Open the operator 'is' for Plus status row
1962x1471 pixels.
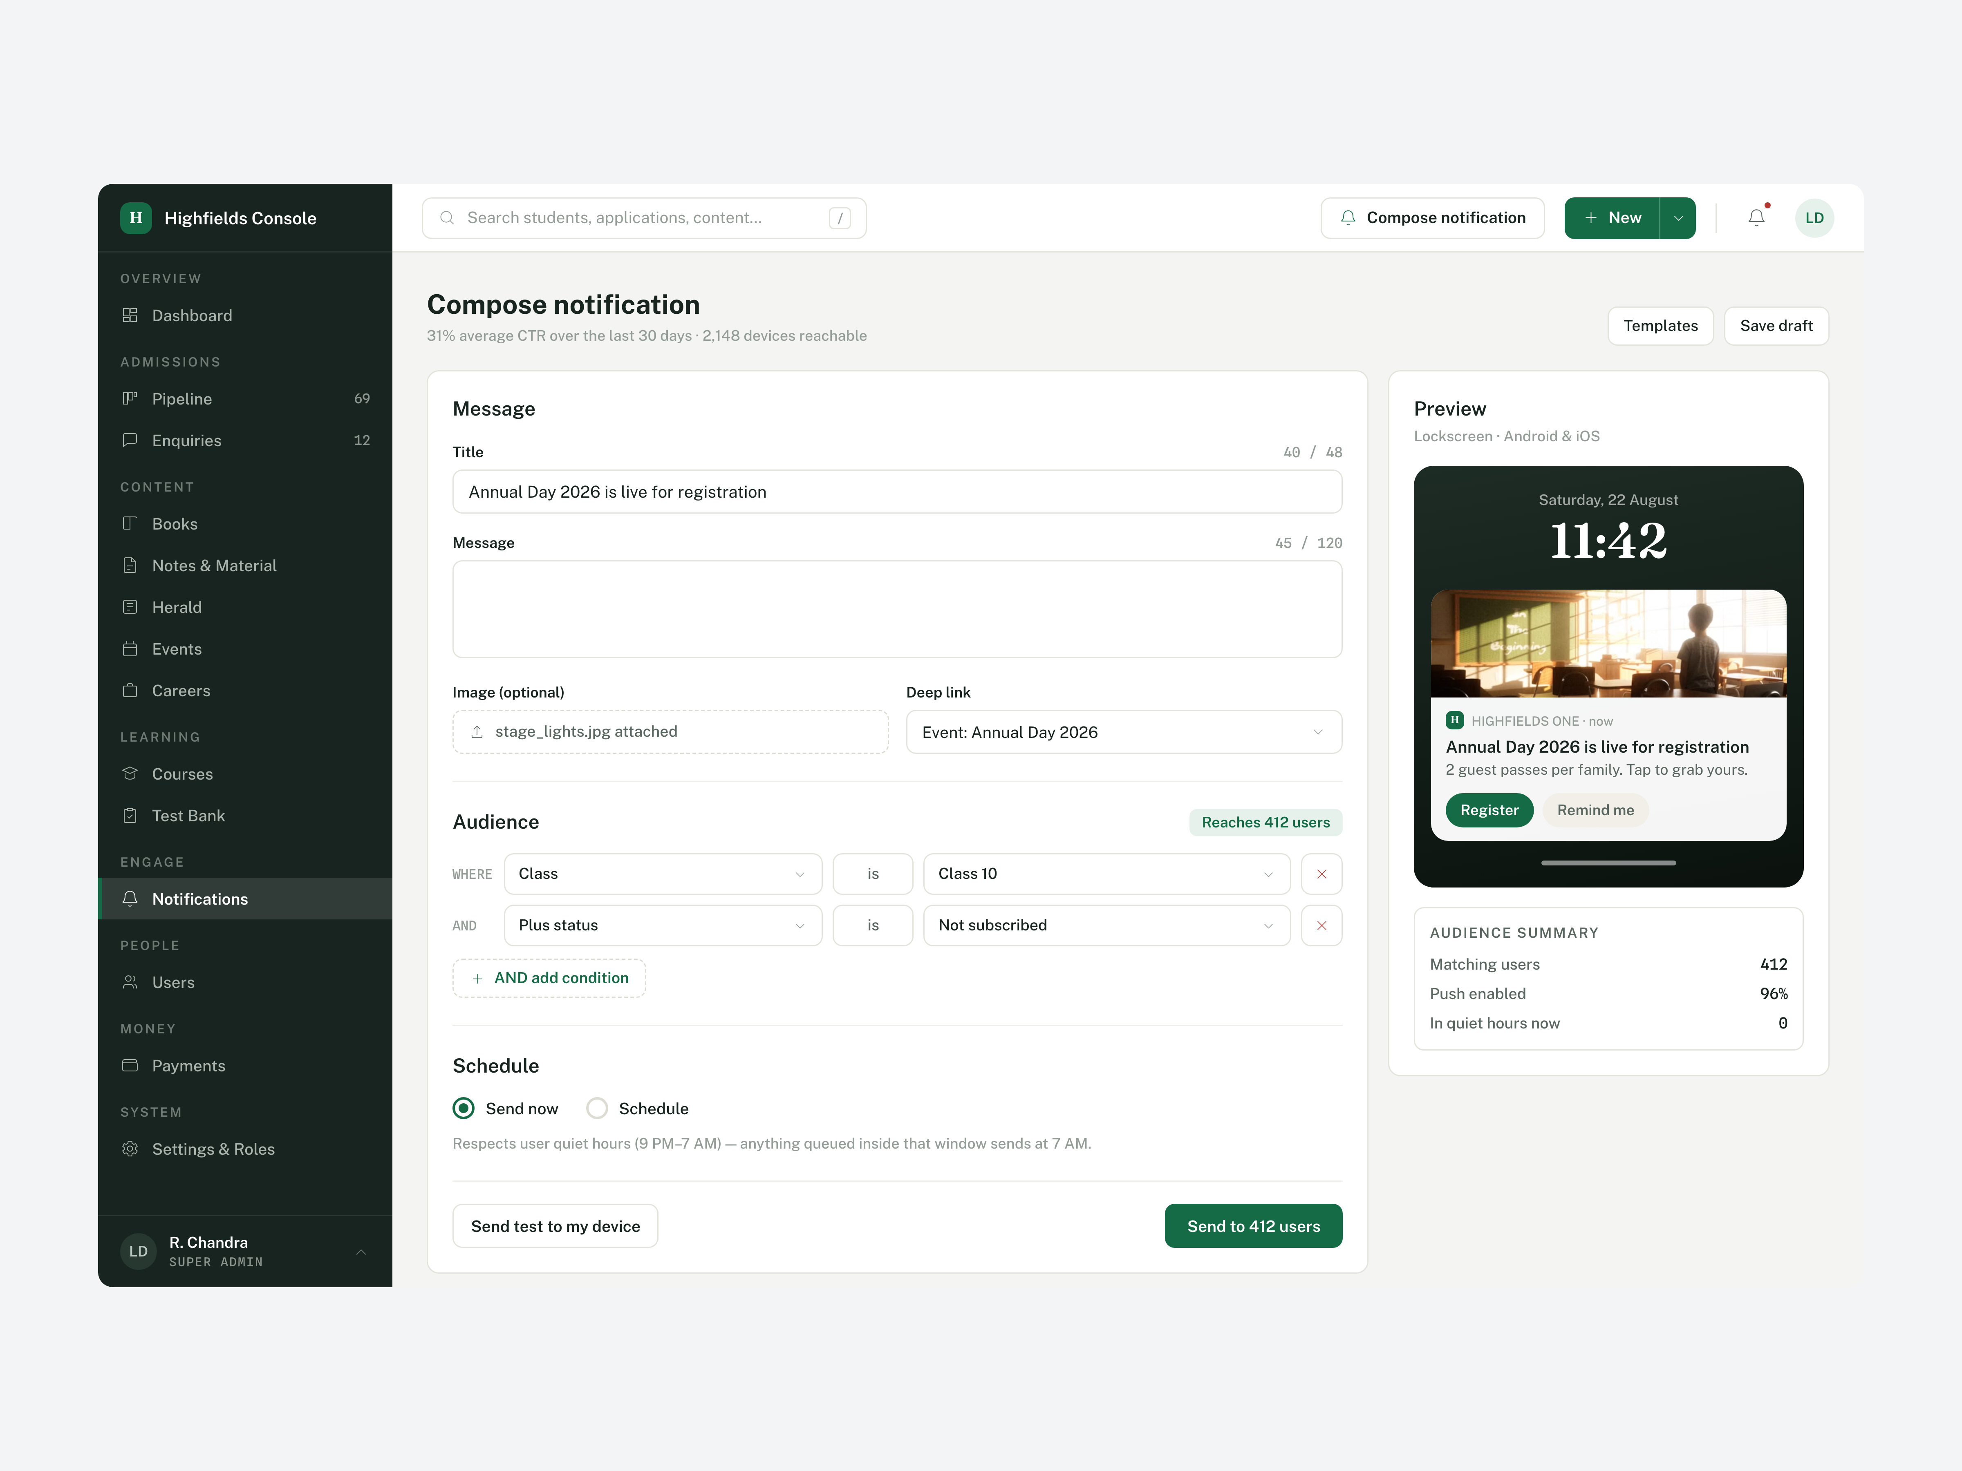[873, 926]
